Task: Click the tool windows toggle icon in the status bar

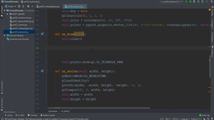Action: tap(2, 119)
